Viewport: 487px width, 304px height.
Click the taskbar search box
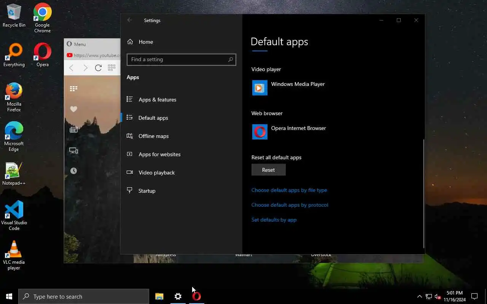[84, 296]
